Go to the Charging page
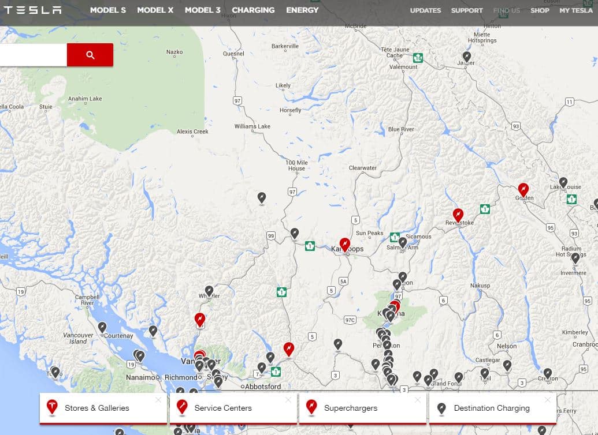Viewport: 598px width, 435px height. click(x=253, y=10)
